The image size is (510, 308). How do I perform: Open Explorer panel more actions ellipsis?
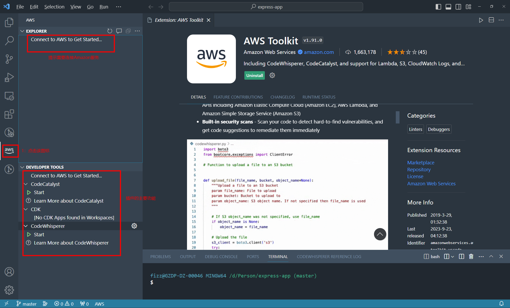[x=137, y=31]
